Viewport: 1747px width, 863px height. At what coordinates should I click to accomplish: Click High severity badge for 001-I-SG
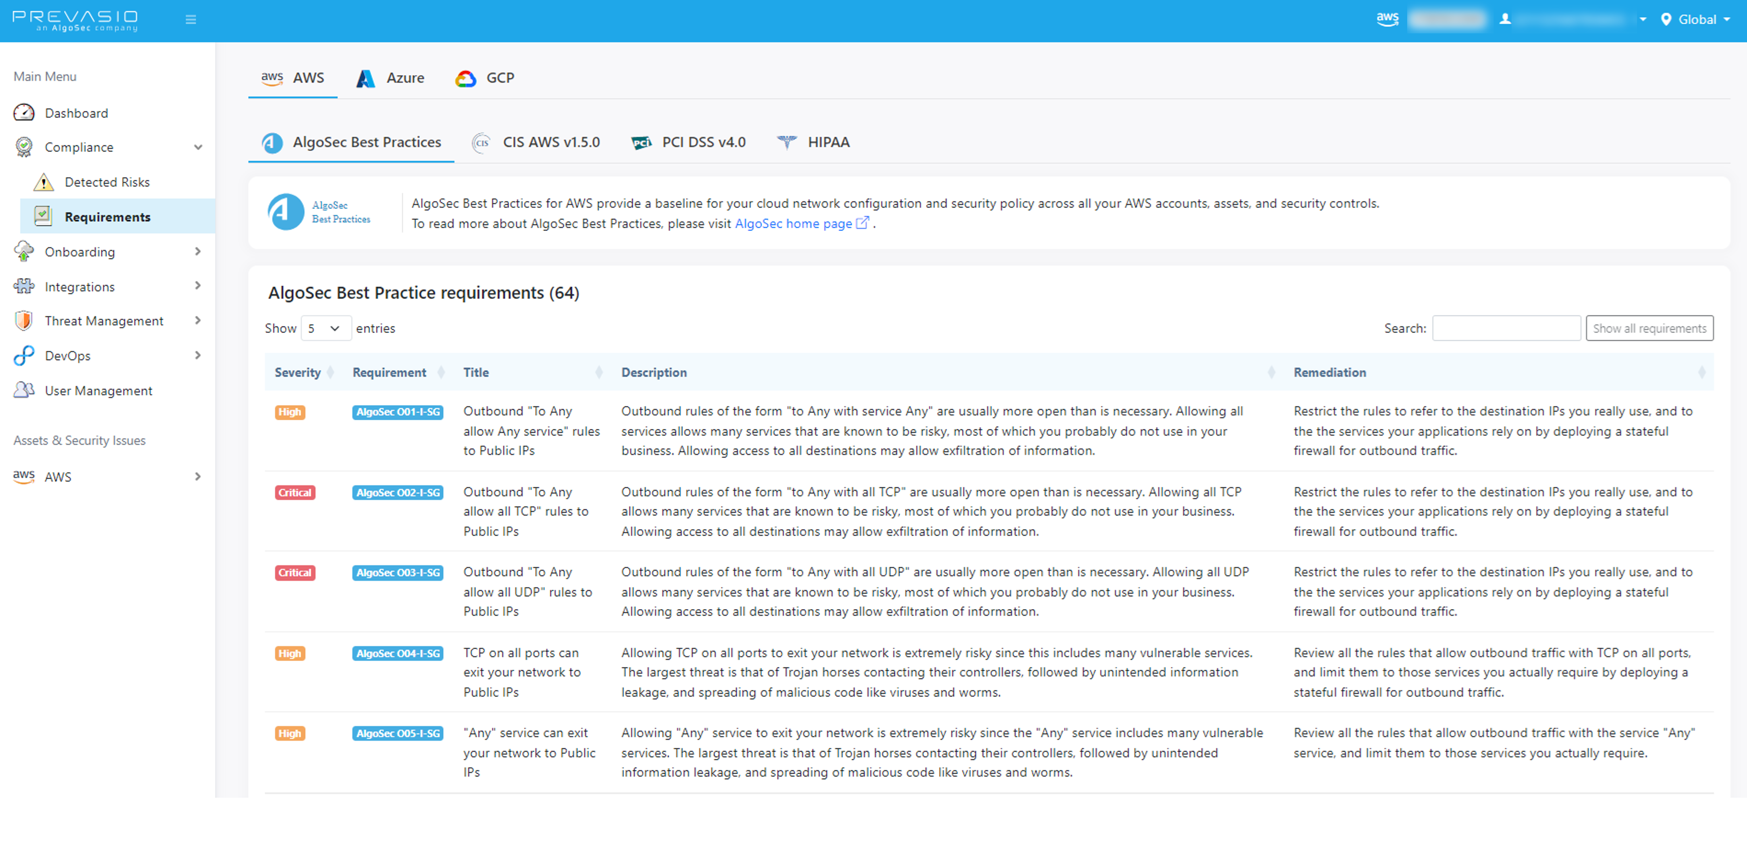tap(289, 411)
